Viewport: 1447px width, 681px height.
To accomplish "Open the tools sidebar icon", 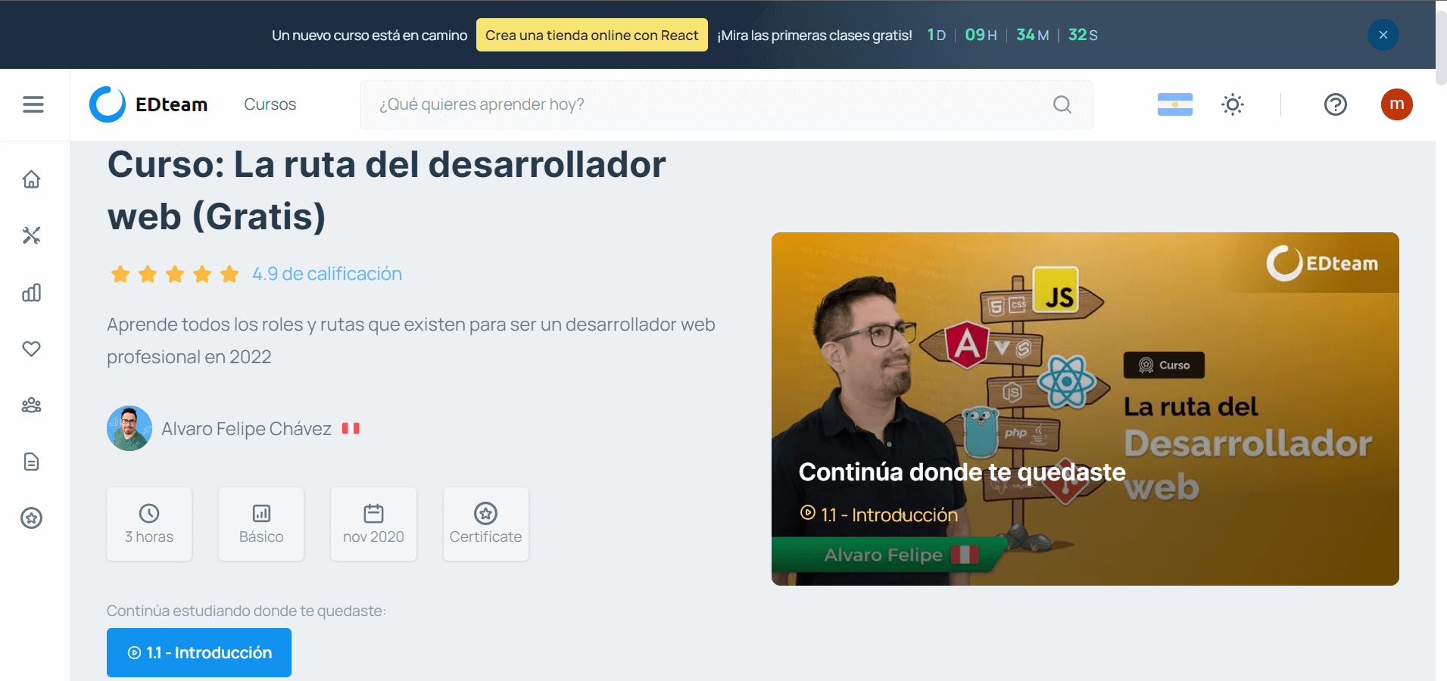I will [x=31, y=235].
